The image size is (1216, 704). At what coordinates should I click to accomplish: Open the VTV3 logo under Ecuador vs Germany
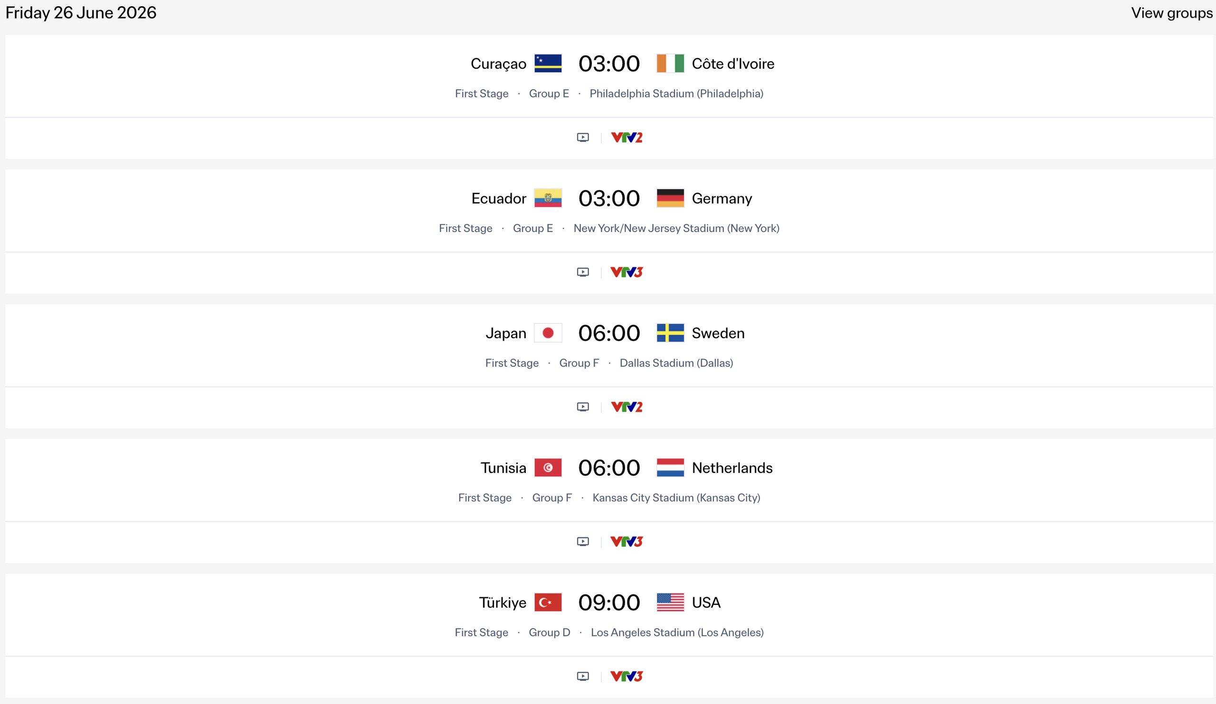point(627,272)
